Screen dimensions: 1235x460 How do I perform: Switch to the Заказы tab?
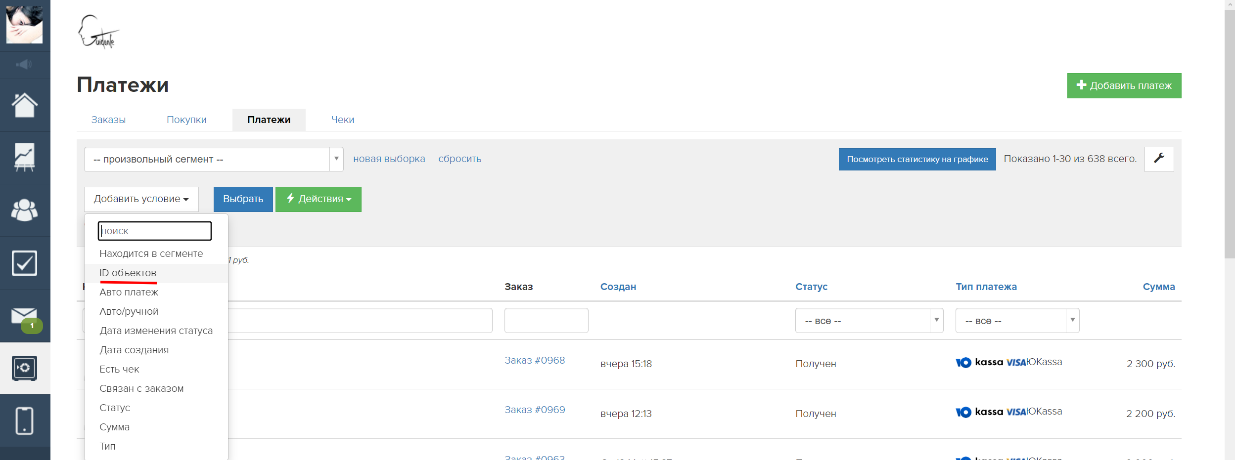point(108,120)
